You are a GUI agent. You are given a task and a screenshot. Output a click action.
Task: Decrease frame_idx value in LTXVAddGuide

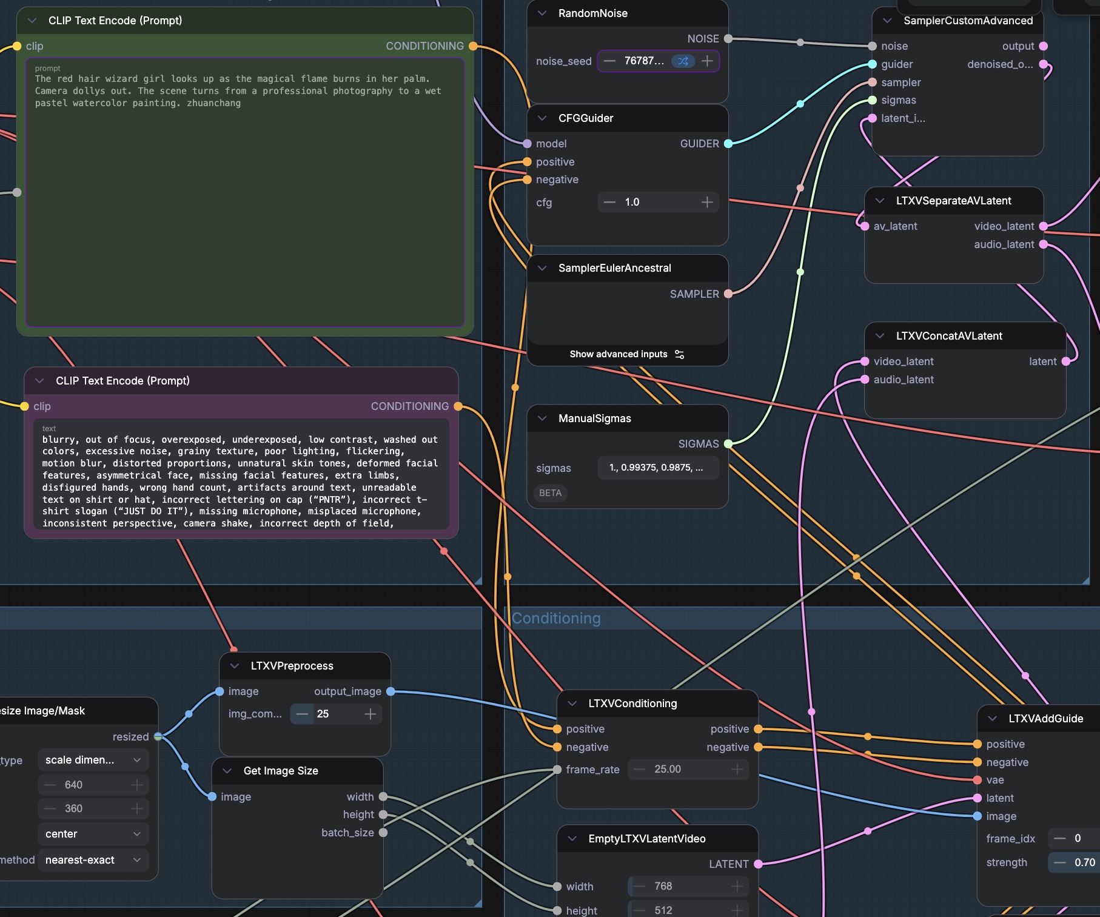(x=1060, y=838)
